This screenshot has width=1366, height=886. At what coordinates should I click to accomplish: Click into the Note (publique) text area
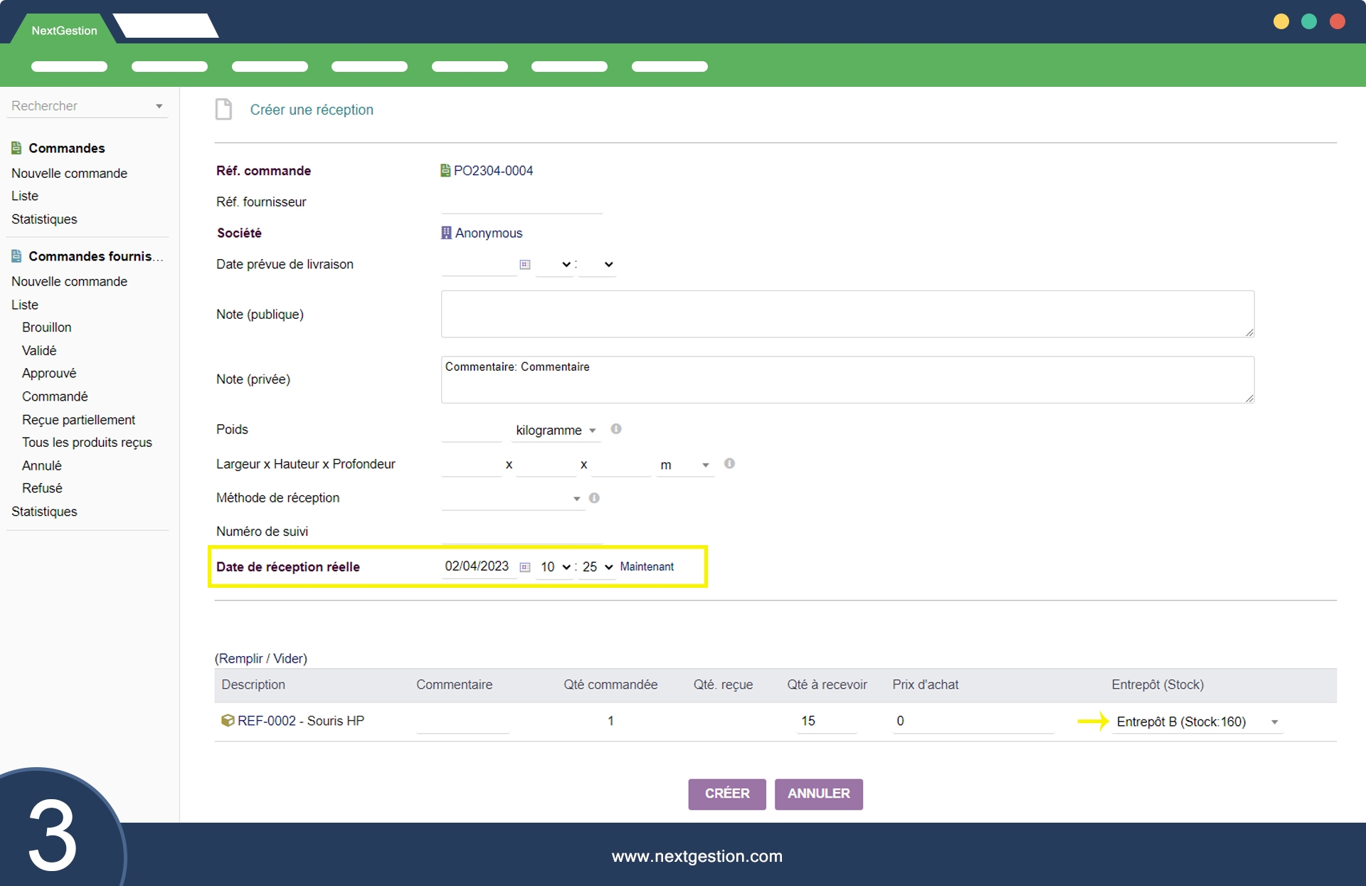[x=847, y=314]
